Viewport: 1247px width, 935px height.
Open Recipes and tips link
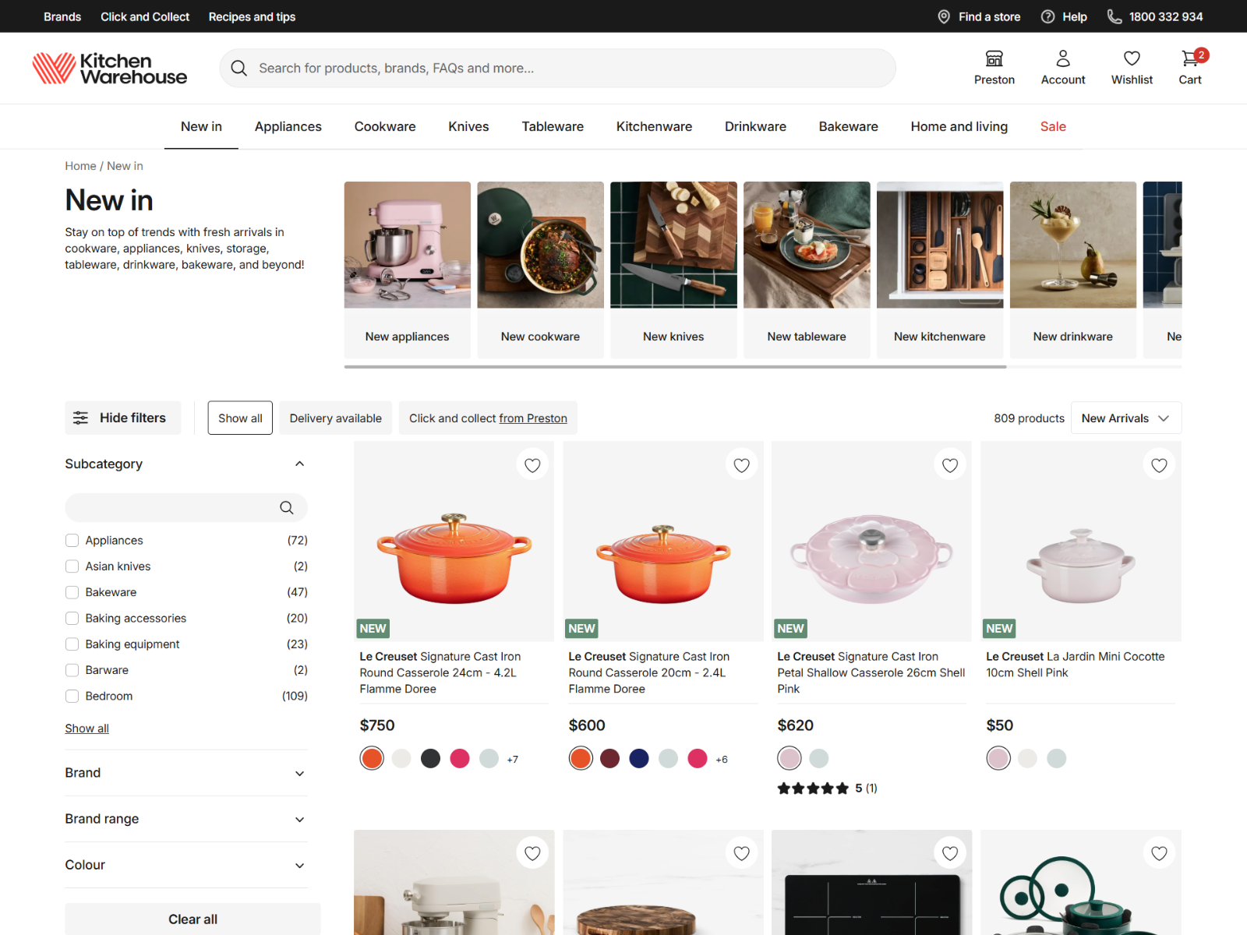(x=252, y=16)
